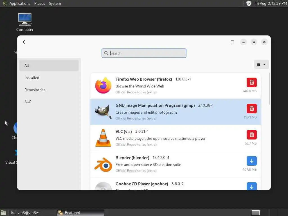Close the package manager window
This screenshot has height=216, width=288.
pyautogui.click(x=264, y=42)
